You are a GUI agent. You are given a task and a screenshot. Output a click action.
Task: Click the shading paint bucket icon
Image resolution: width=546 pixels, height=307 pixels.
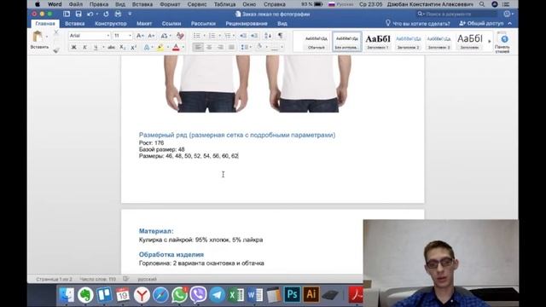click(259, 47)
